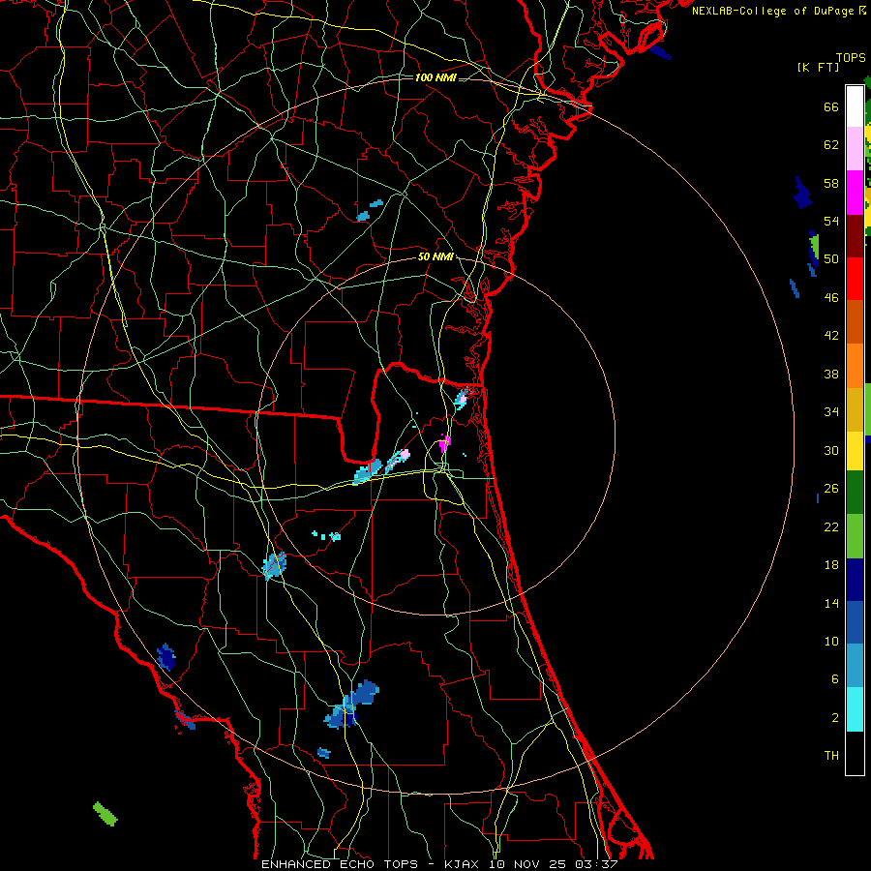Click the white swatch in the tops legend

point(855,106)
